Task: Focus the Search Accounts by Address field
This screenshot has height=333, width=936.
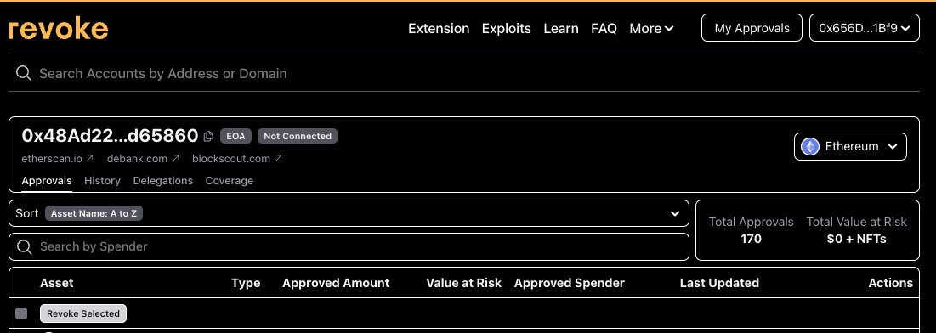Action: [464, 73]
